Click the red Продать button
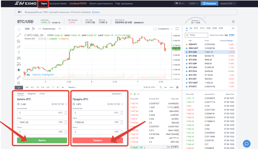This screenshot has height=149, width=258. (x=98, y=140)
